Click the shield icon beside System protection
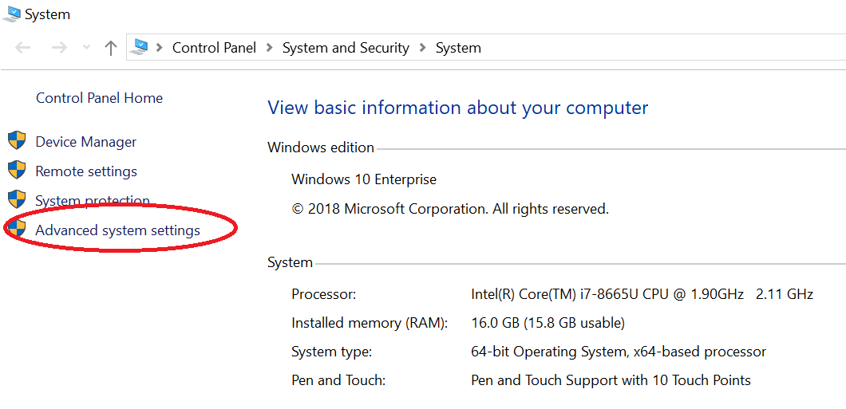This screenshot has height=409, width=846. pyautogui.click(x=17, y=199)
